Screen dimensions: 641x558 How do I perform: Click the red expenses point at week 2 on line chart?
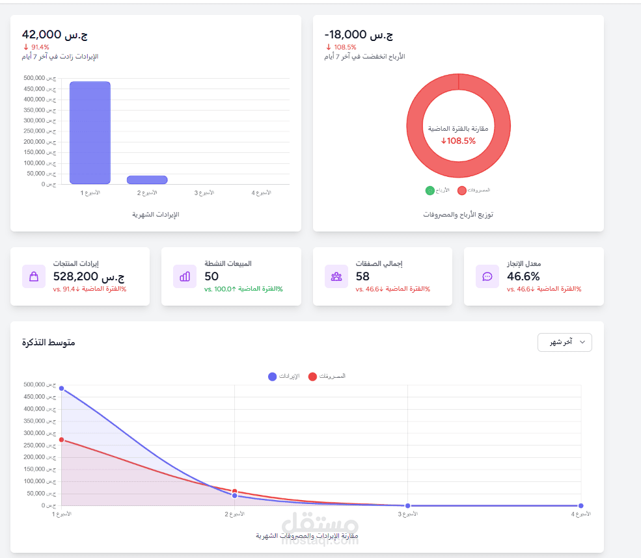click(x=235, y=491)
